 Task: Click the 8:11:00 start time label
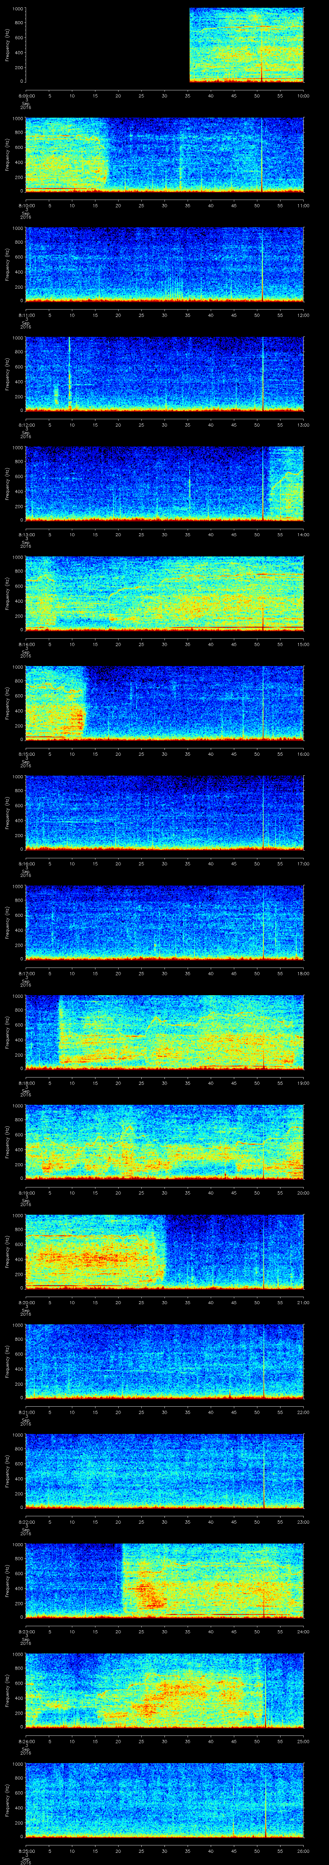26,315
